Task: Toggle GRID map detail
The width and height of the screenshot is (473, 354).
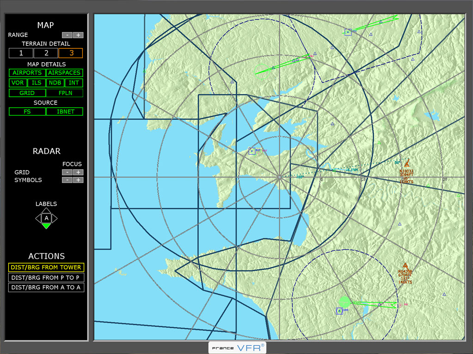Action: [27, 93]
